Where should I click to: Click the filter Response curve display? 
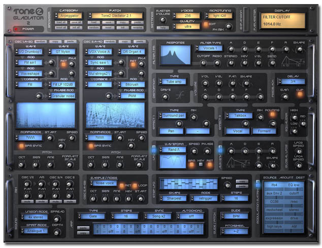[175, 55]
